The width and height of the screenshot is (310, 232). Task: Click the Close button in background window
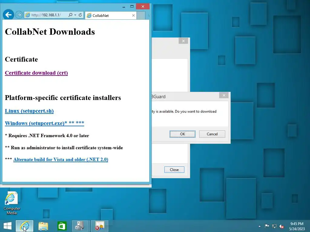click(174, 170)
